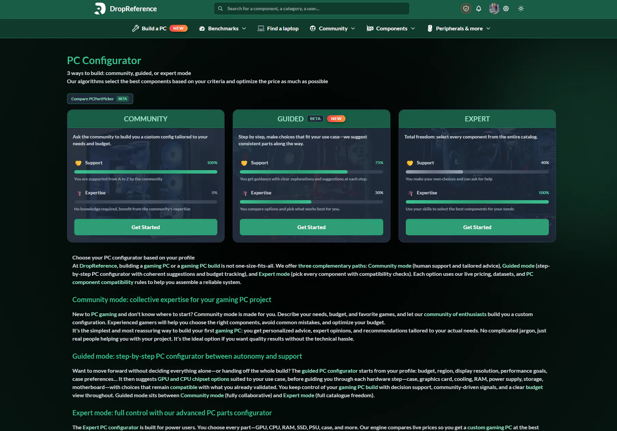Toggle the light/dark theme sun icon
The width and height of the screenshot is (617, 431).
pos(521,9)
